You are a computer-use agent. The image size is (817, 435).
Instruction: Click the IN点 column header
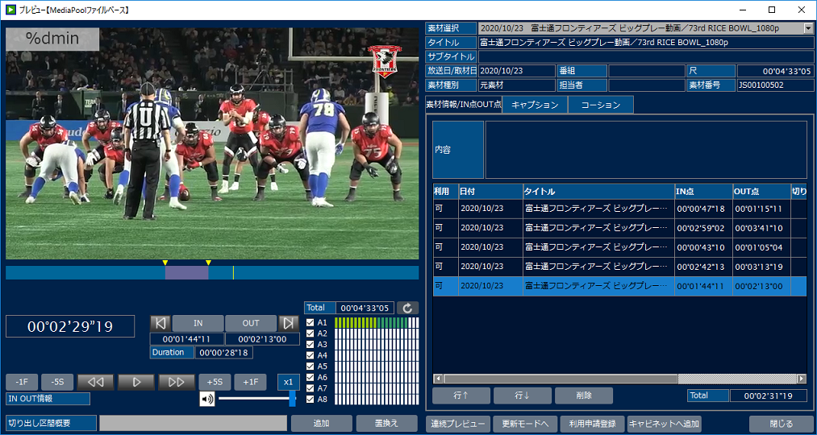click(703, 191)
